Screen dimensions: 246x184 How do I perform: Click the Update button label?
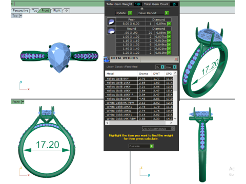click(120, 13)
